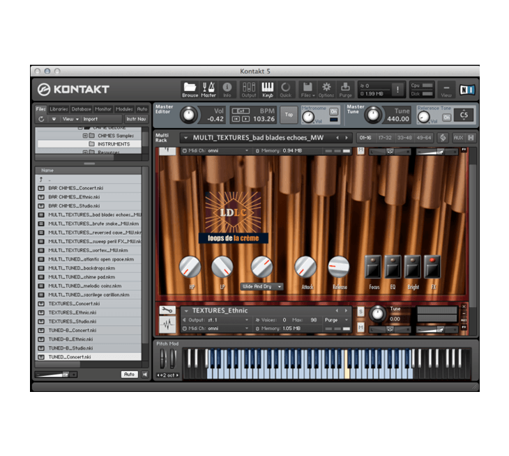Image resolution: width=509 pixels, height=456 pixels.
Task: Open the Output st.1 dropdown
Action: 215,320
